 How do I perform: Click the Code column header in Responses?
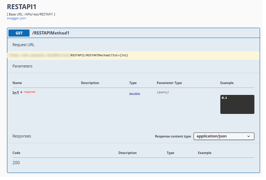pos(16,153)
